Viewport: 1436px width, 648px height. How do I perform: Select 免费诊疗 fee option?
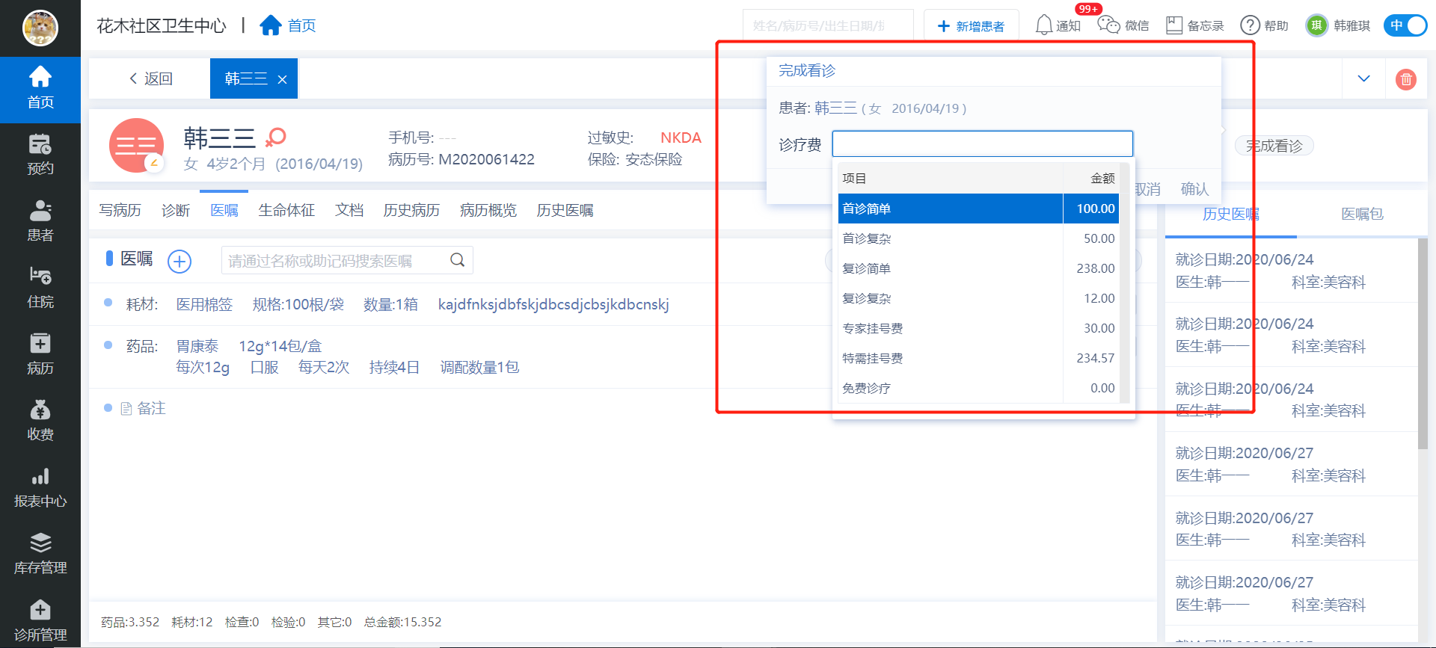(x=978, y=388)
